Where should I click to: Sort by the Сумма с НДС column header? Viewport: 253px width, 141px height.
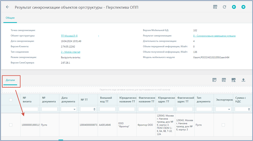243,100
